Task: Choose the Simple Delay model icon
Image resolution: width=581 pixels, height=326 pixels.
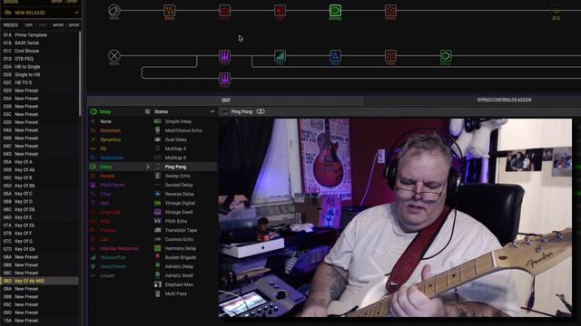Action: pos(157,121)
